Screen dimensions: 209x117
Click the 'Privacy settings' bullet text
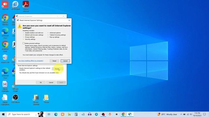[30, 37]
